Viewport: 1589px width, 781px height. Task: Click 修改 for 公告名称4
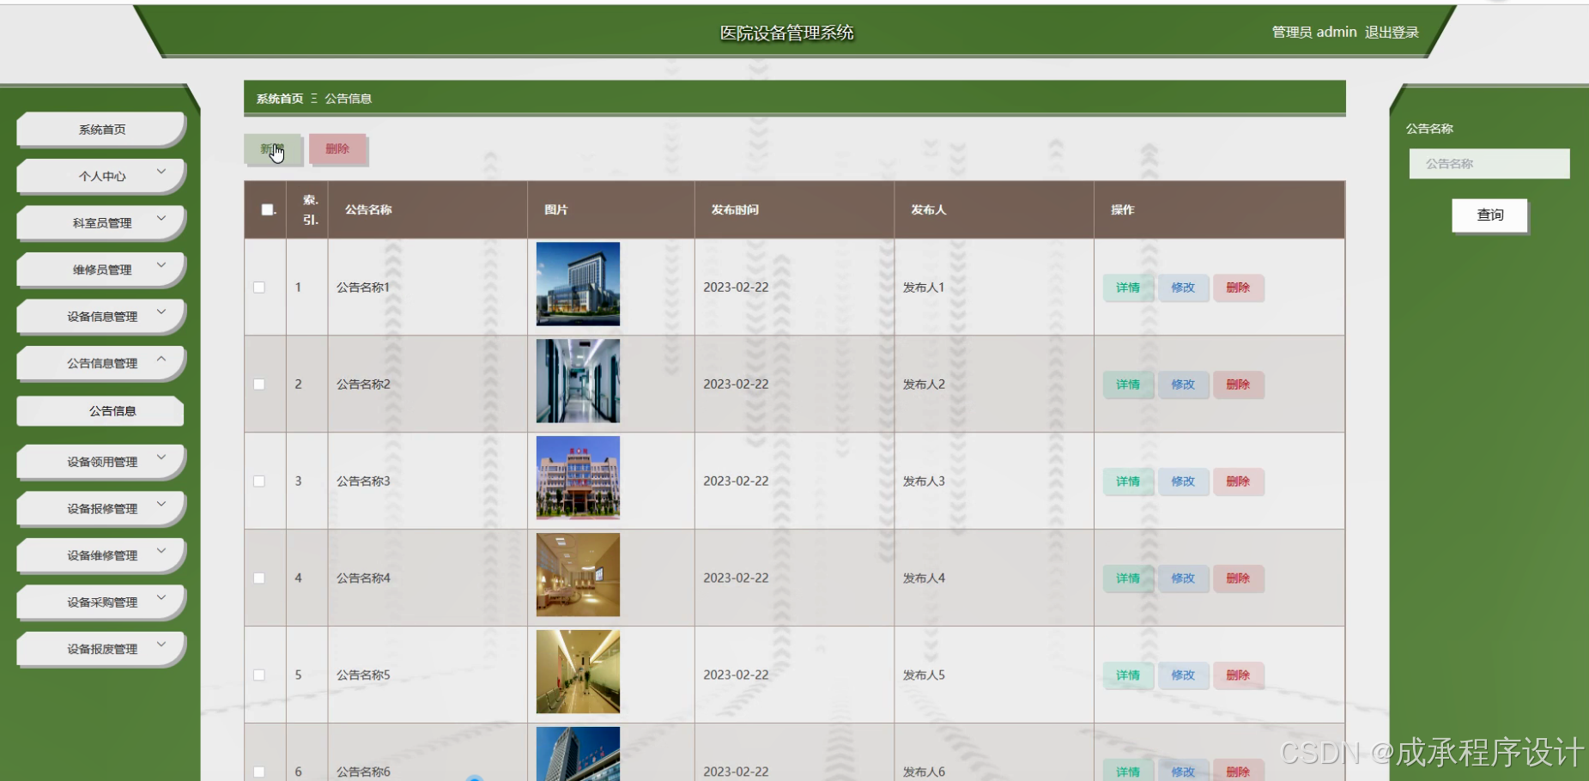[1183, 578]
